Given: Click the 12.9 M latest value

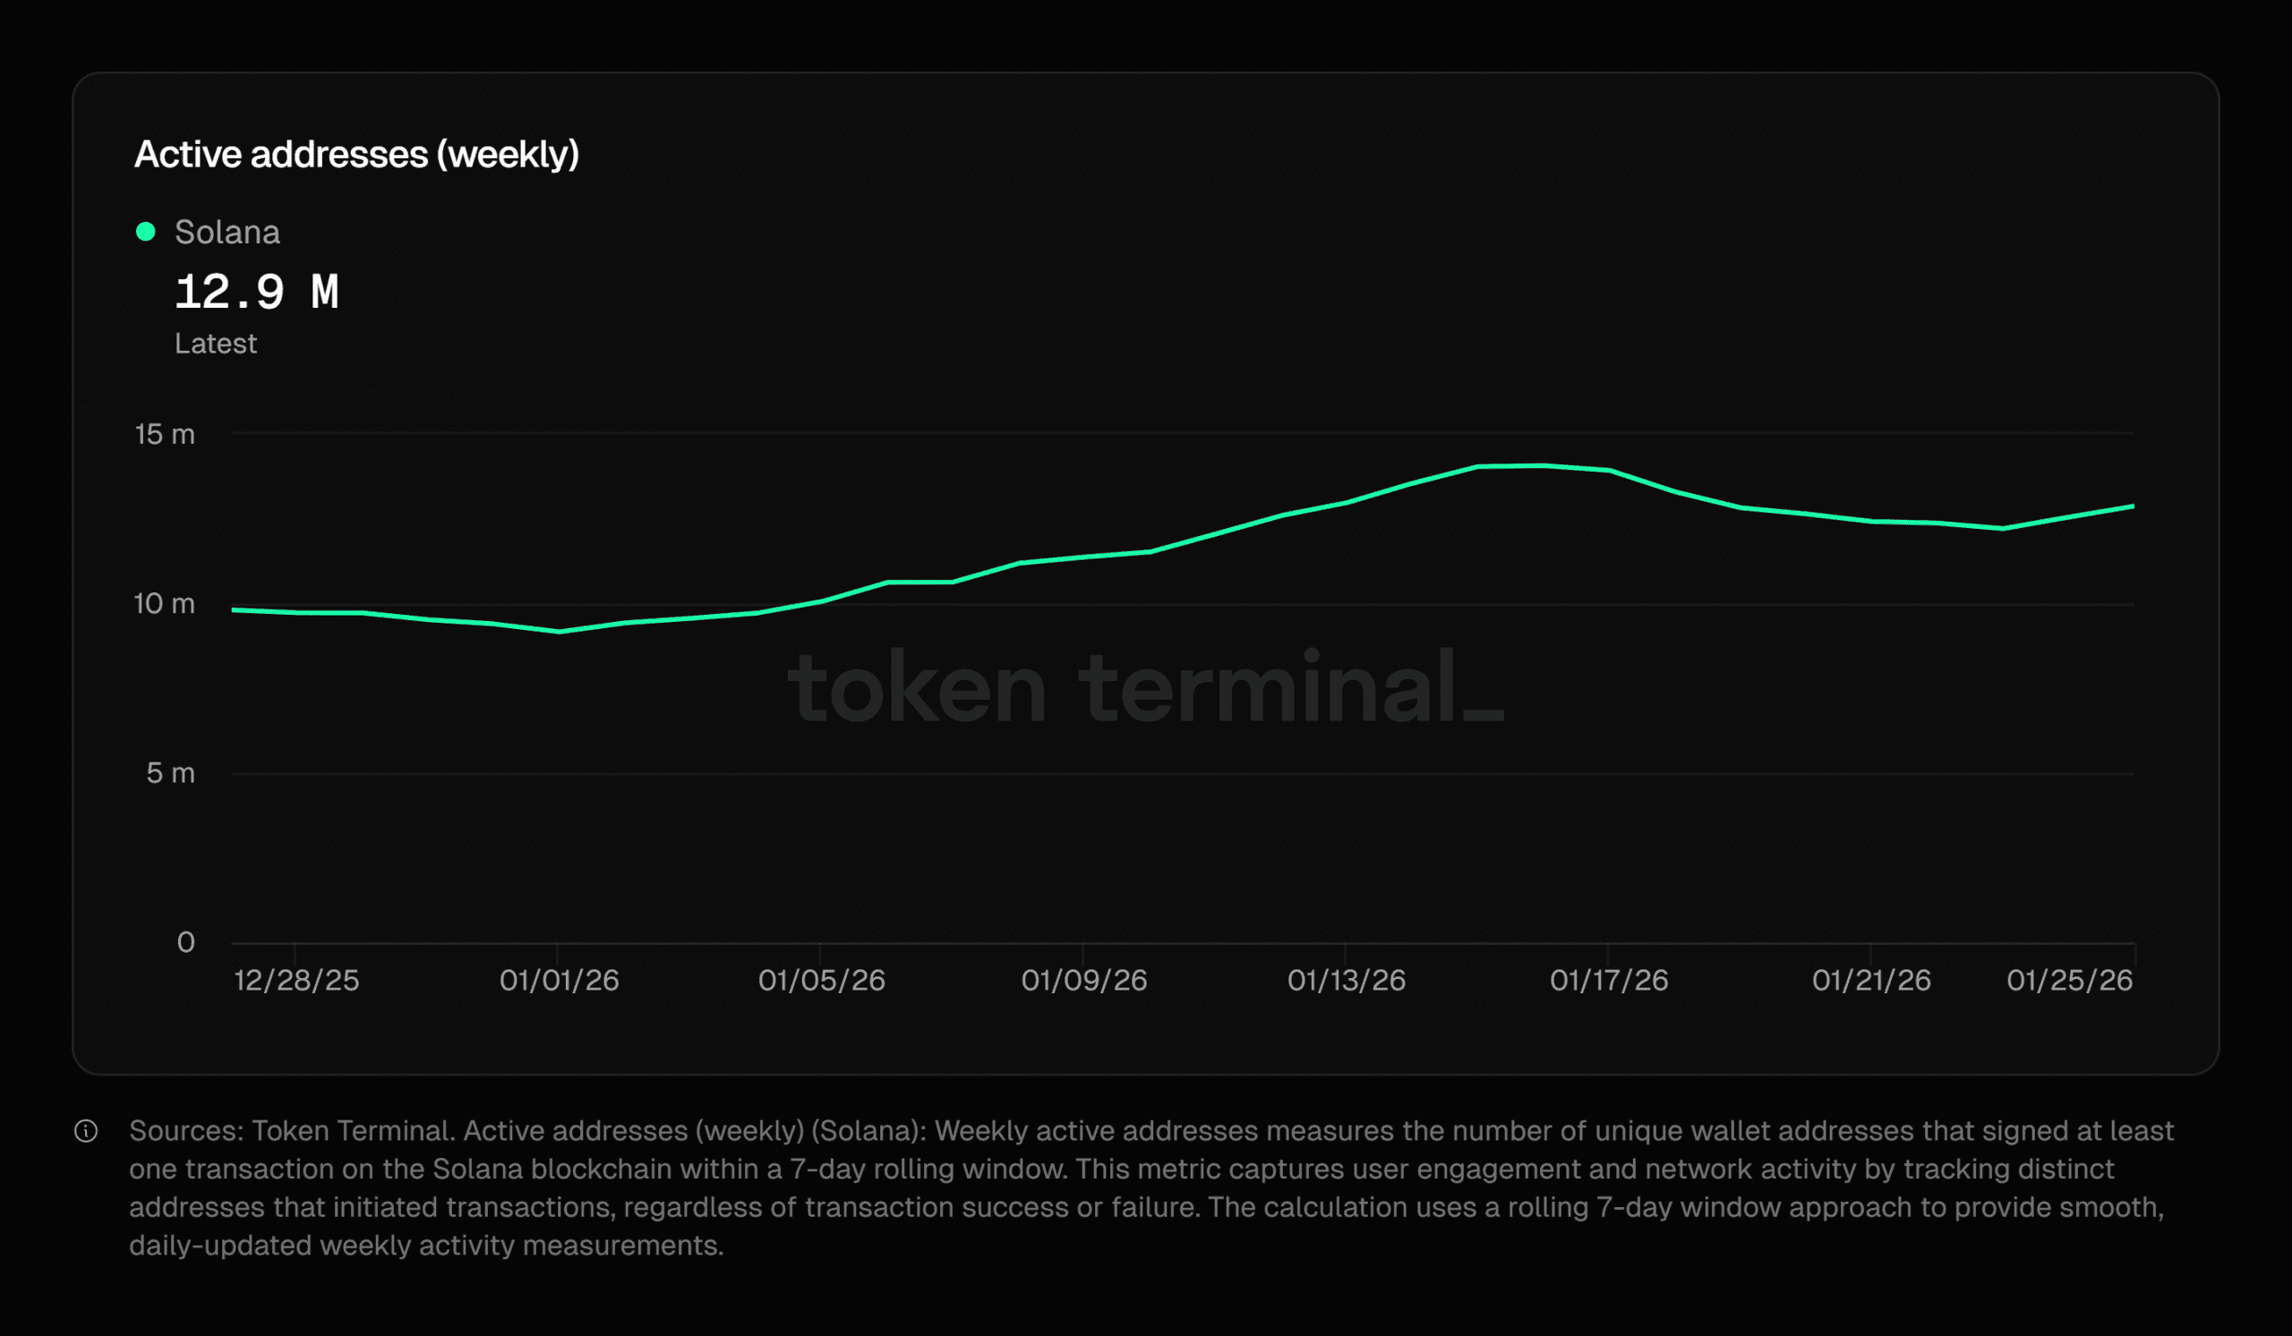Looking at the screenshot, I should click(x=256, y=293).
